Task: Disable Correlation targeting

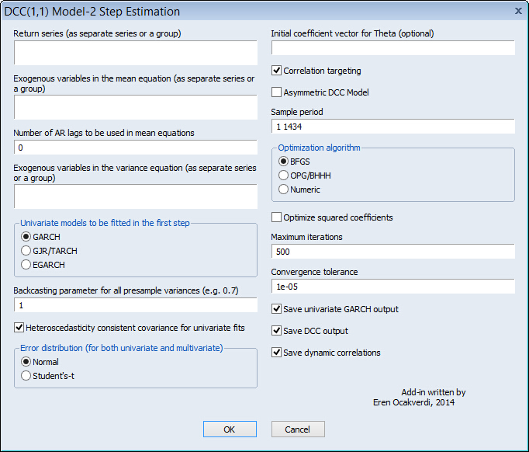Action: [x=277, y=71]
